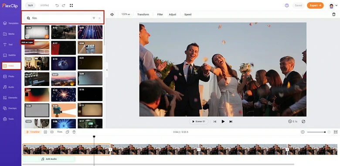The width and height of the screenshot is (340, 166).
Task: Delete selected item with top-right trash icon
Action: pos(334,14)
